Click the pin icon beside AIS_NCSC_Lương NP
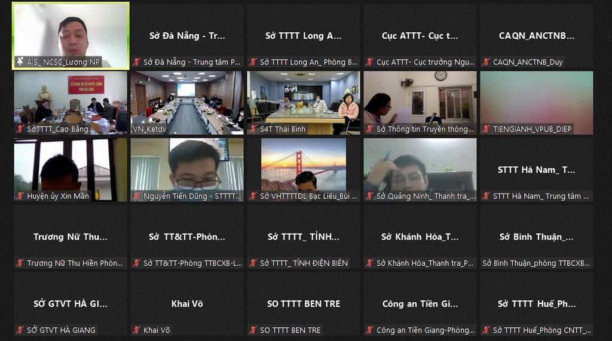The height and width of the screenshot is (341, 612). click(x=20, y=62)
